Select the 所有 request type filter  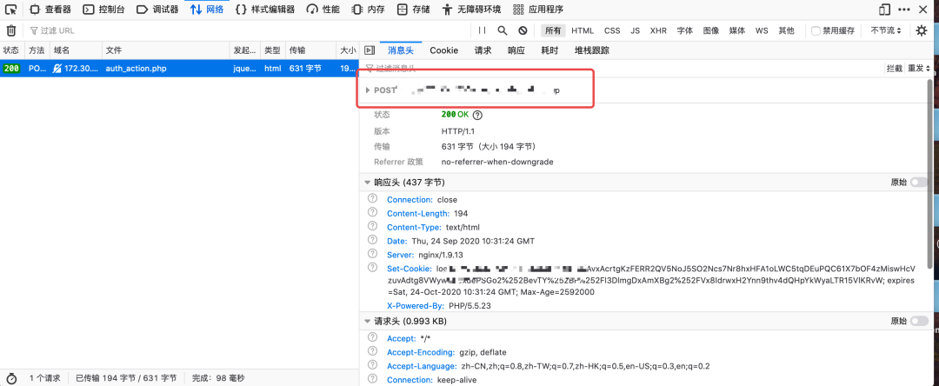coord(553,30)
